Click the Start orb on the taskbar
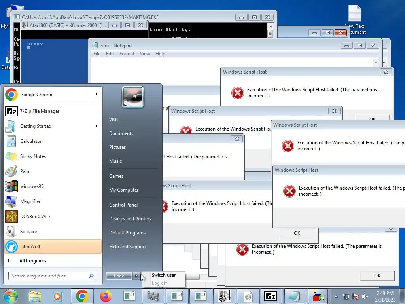This screenshot has width=405, height=304. tap(10, 296)
